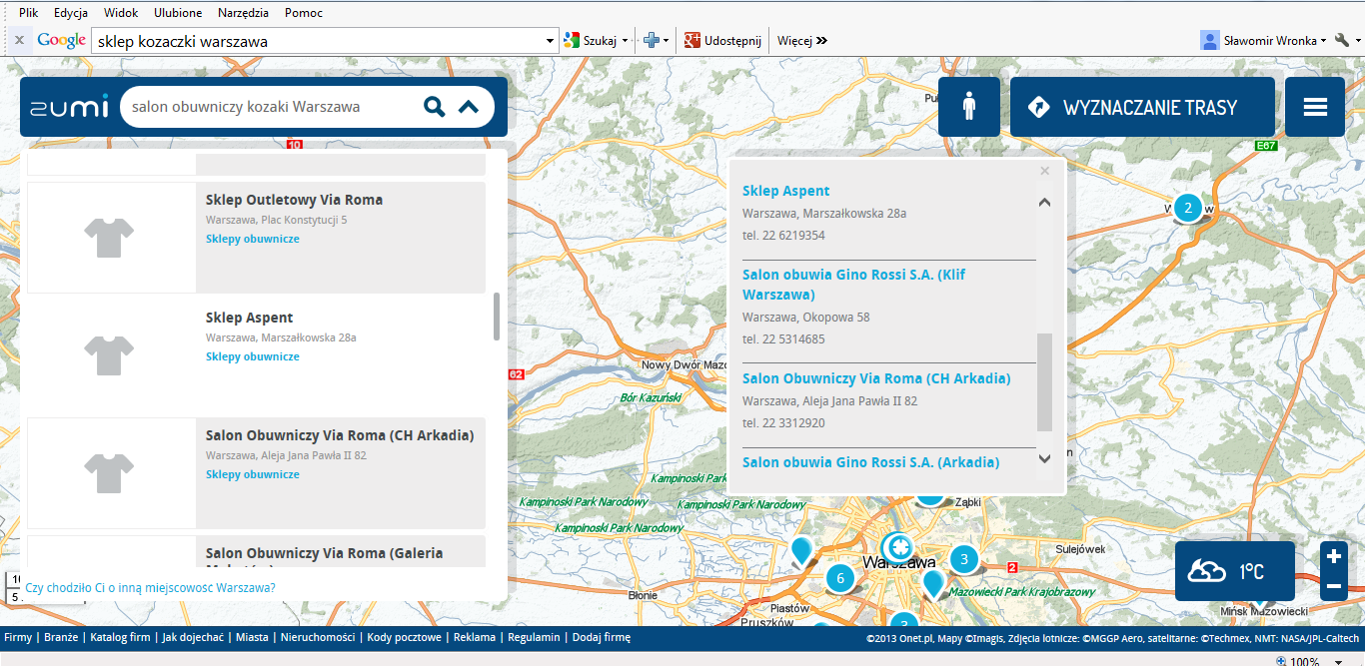Screen dimensions: 1365x666
Task: Click the zumi logo
Action: click(x=68, y=107)
